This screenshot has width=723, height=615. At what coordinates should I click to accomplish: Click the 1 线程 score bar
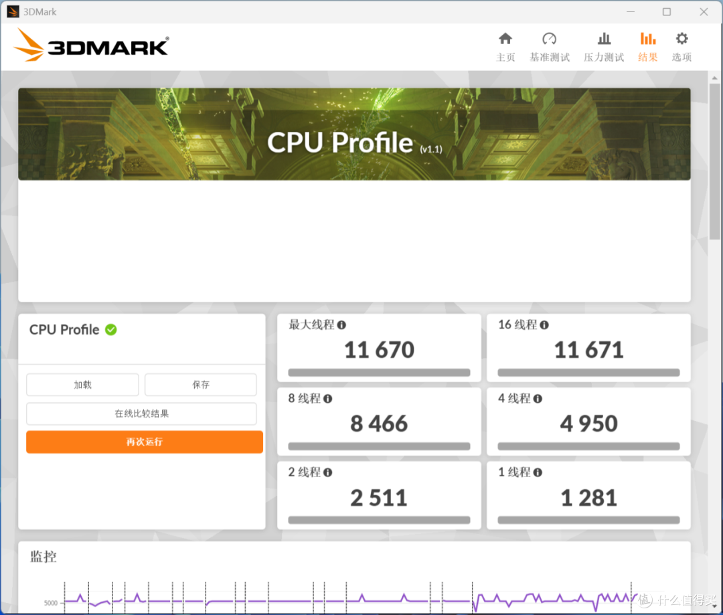(589, 520)
